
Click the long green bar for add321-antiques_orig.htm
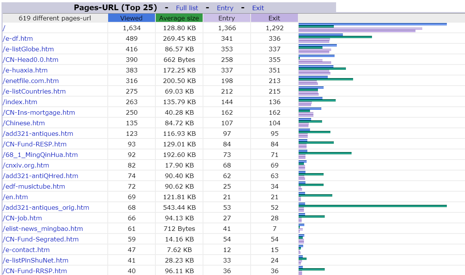click(x=372, y=206)
